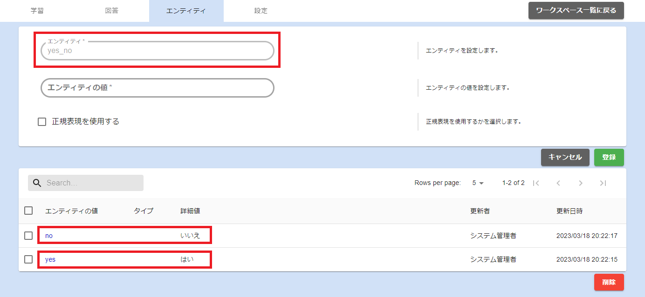The height and width of the screenshot is (297, 645).
Task: Check the box for the yes row
Action: [28, 259]
